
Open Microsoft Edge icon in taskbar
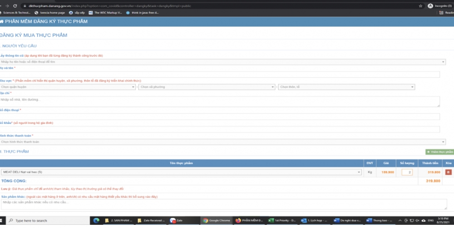(96, 220)
